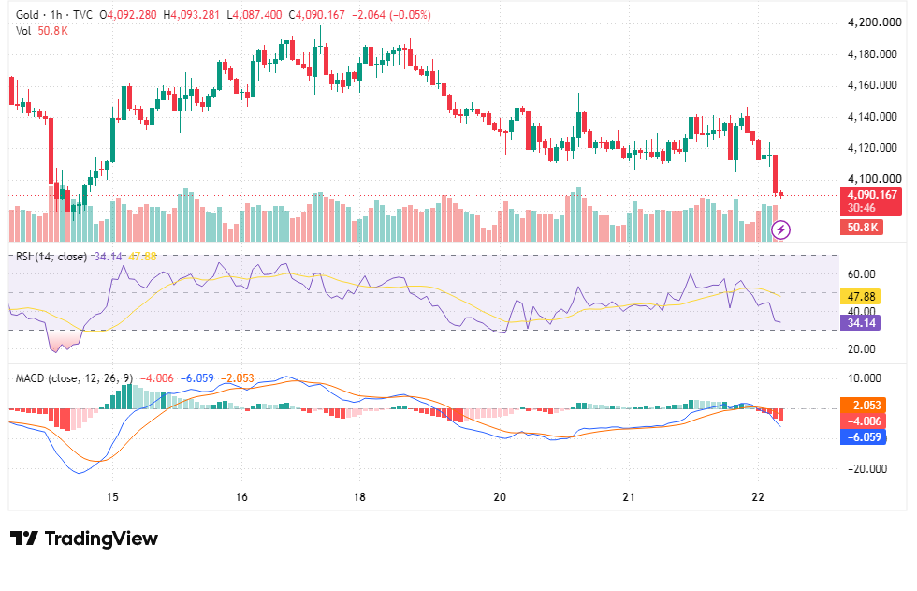Click date 20 on the time axis
917x591 pixels.
500,497
